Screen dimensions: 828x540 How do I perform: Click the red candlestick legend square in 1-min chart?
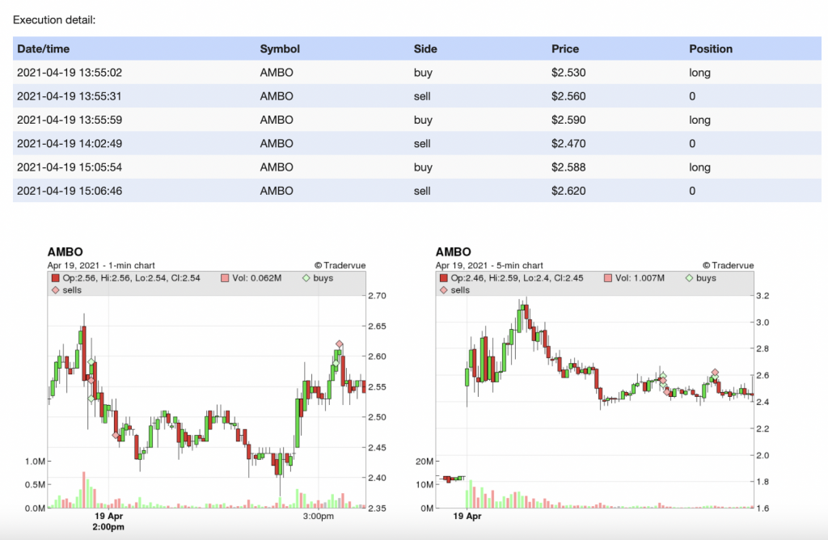(x=56, y=278)
